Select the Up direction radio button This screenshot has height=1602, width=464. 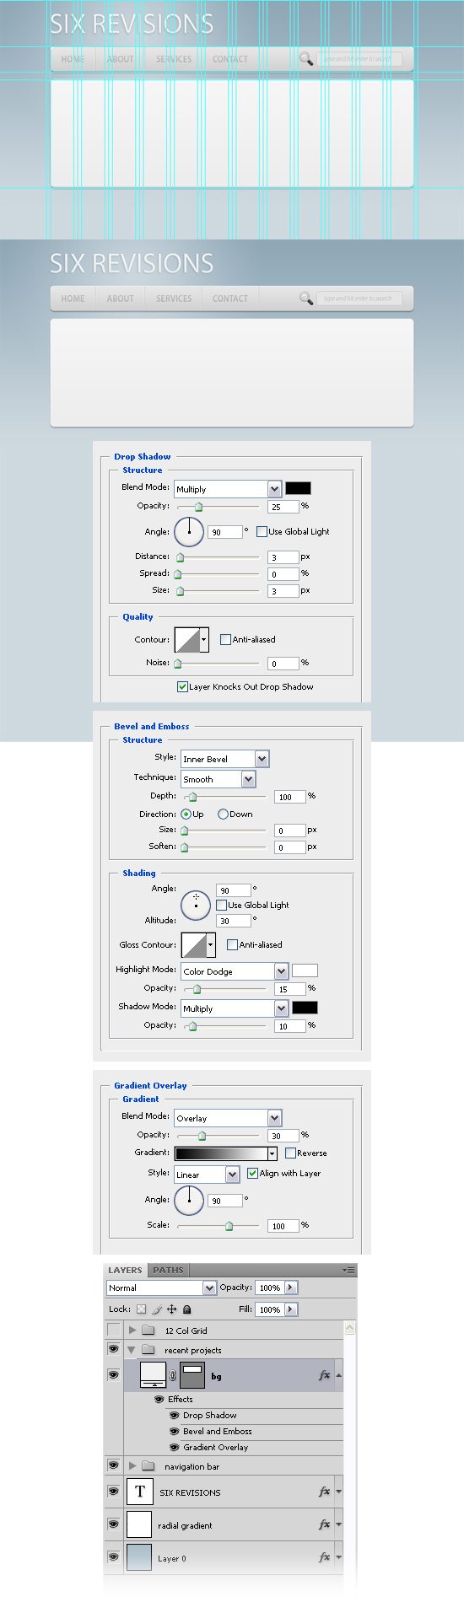186,814
